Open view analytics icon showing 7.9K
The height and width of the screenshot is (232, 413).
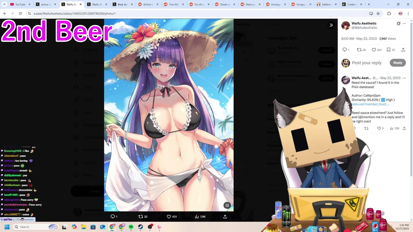(x=197, y=217)
